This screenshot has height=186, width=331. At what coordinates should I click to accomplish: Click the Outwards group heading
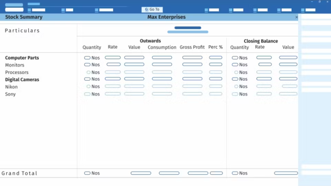click(150, 41)
